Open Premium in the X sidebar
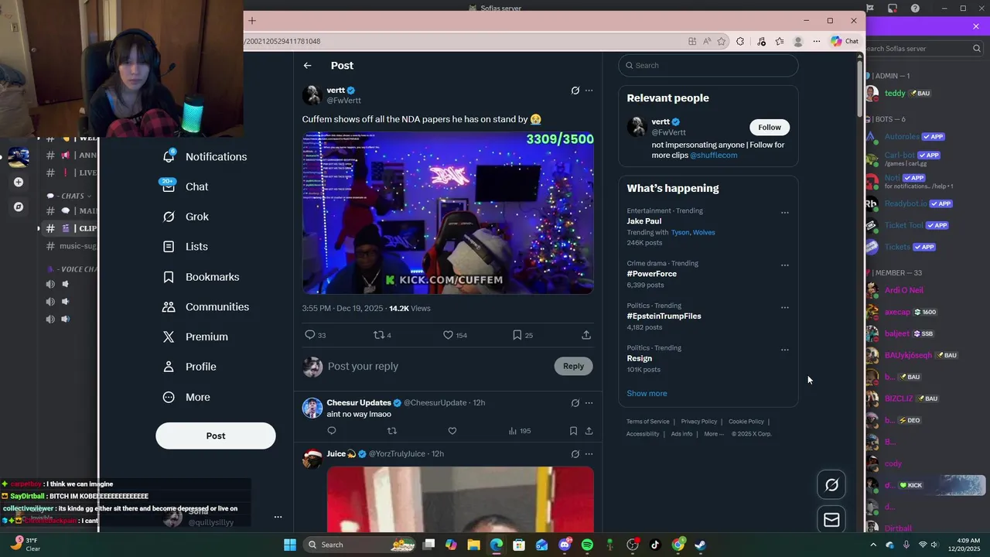 click(195, 337)
